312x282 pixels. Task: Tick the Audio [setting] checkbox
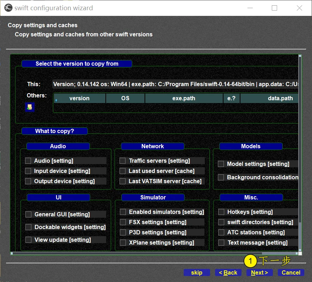28,161
